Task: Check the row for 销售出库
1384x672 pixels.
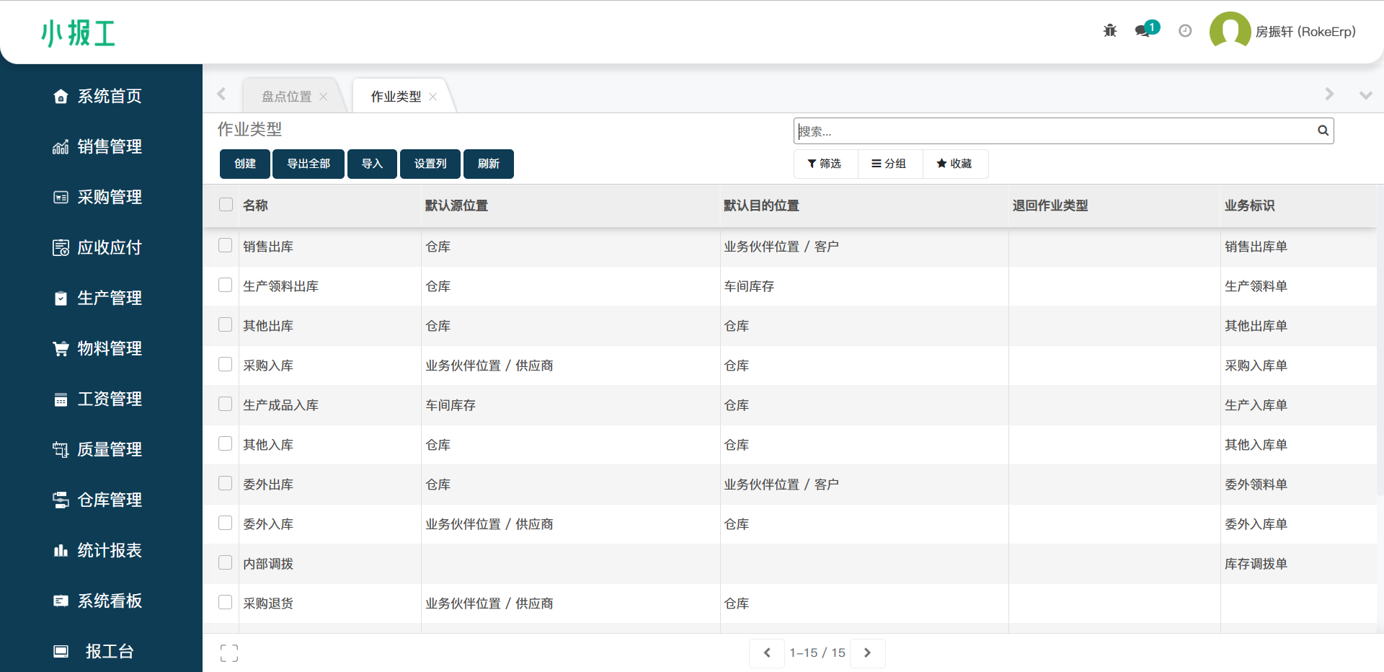Action: (224, 245)
